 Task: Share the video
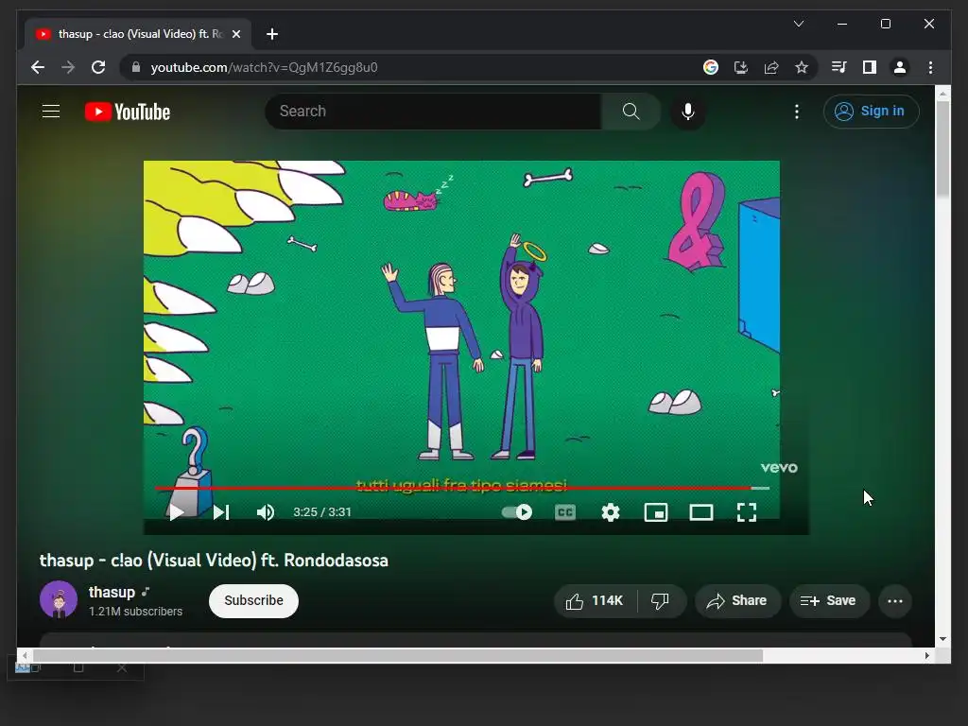737,600
